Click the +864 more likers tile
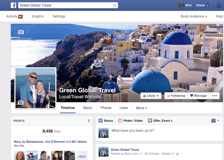 tap(82, 155)
